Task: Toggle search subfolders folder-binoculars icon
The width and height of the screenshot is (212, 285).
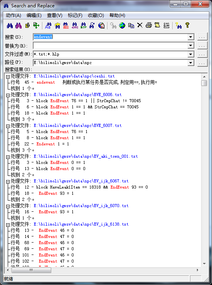Action: coord(57,25)
